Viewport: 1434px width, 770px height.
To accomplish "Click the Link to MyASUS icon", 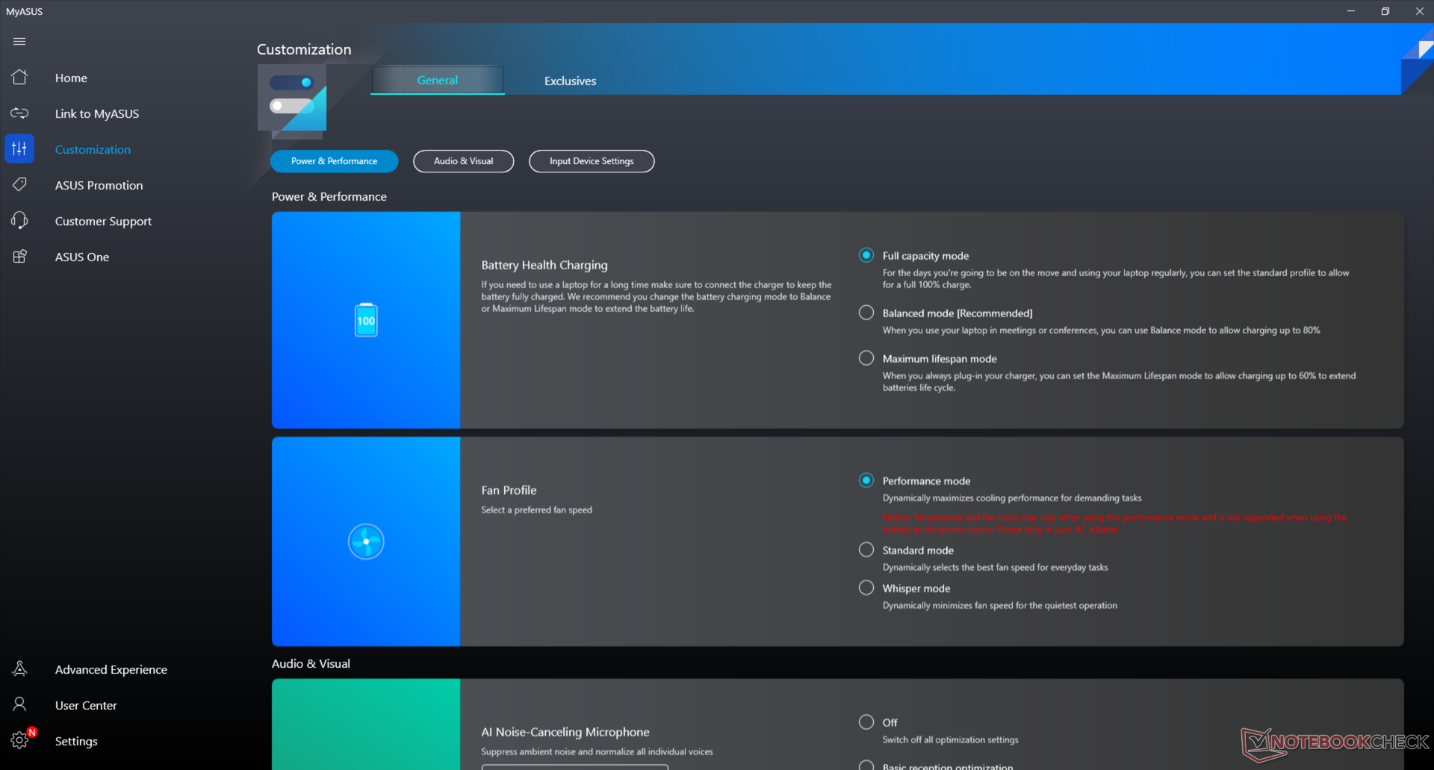I will pos(19,113).
